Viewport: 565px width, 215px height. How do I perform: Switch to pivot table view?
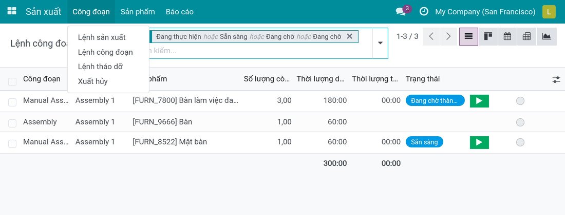(x=527, y=37)
